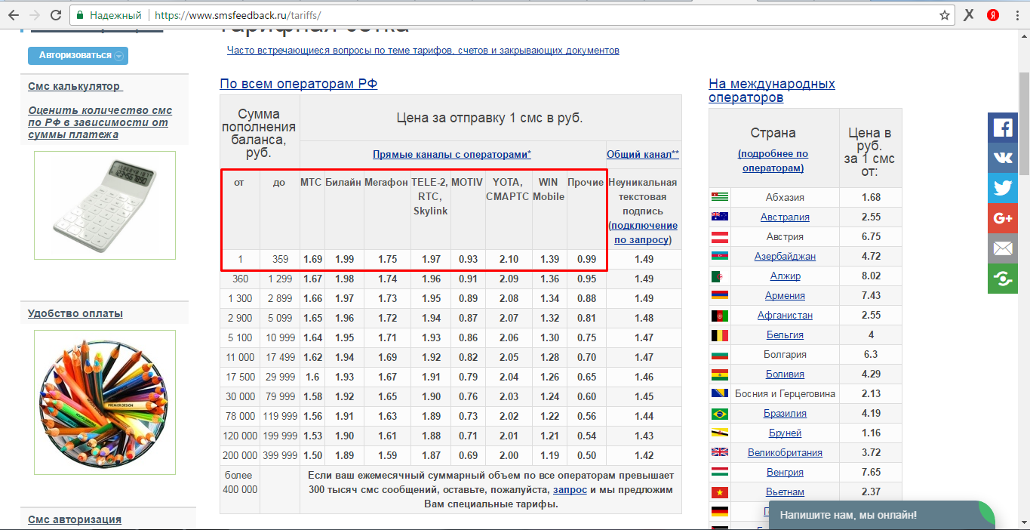Viewport: 1030px width, 530px height.
Task: Click Болгария country text
Action: point(785,354)
